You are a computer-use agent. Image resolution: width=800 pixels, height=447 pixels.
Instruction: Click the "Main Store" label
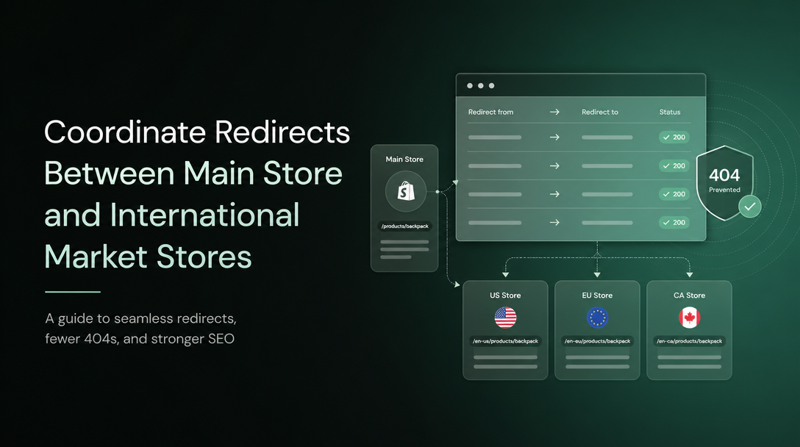pyautogui.click(x=404, y=160)
